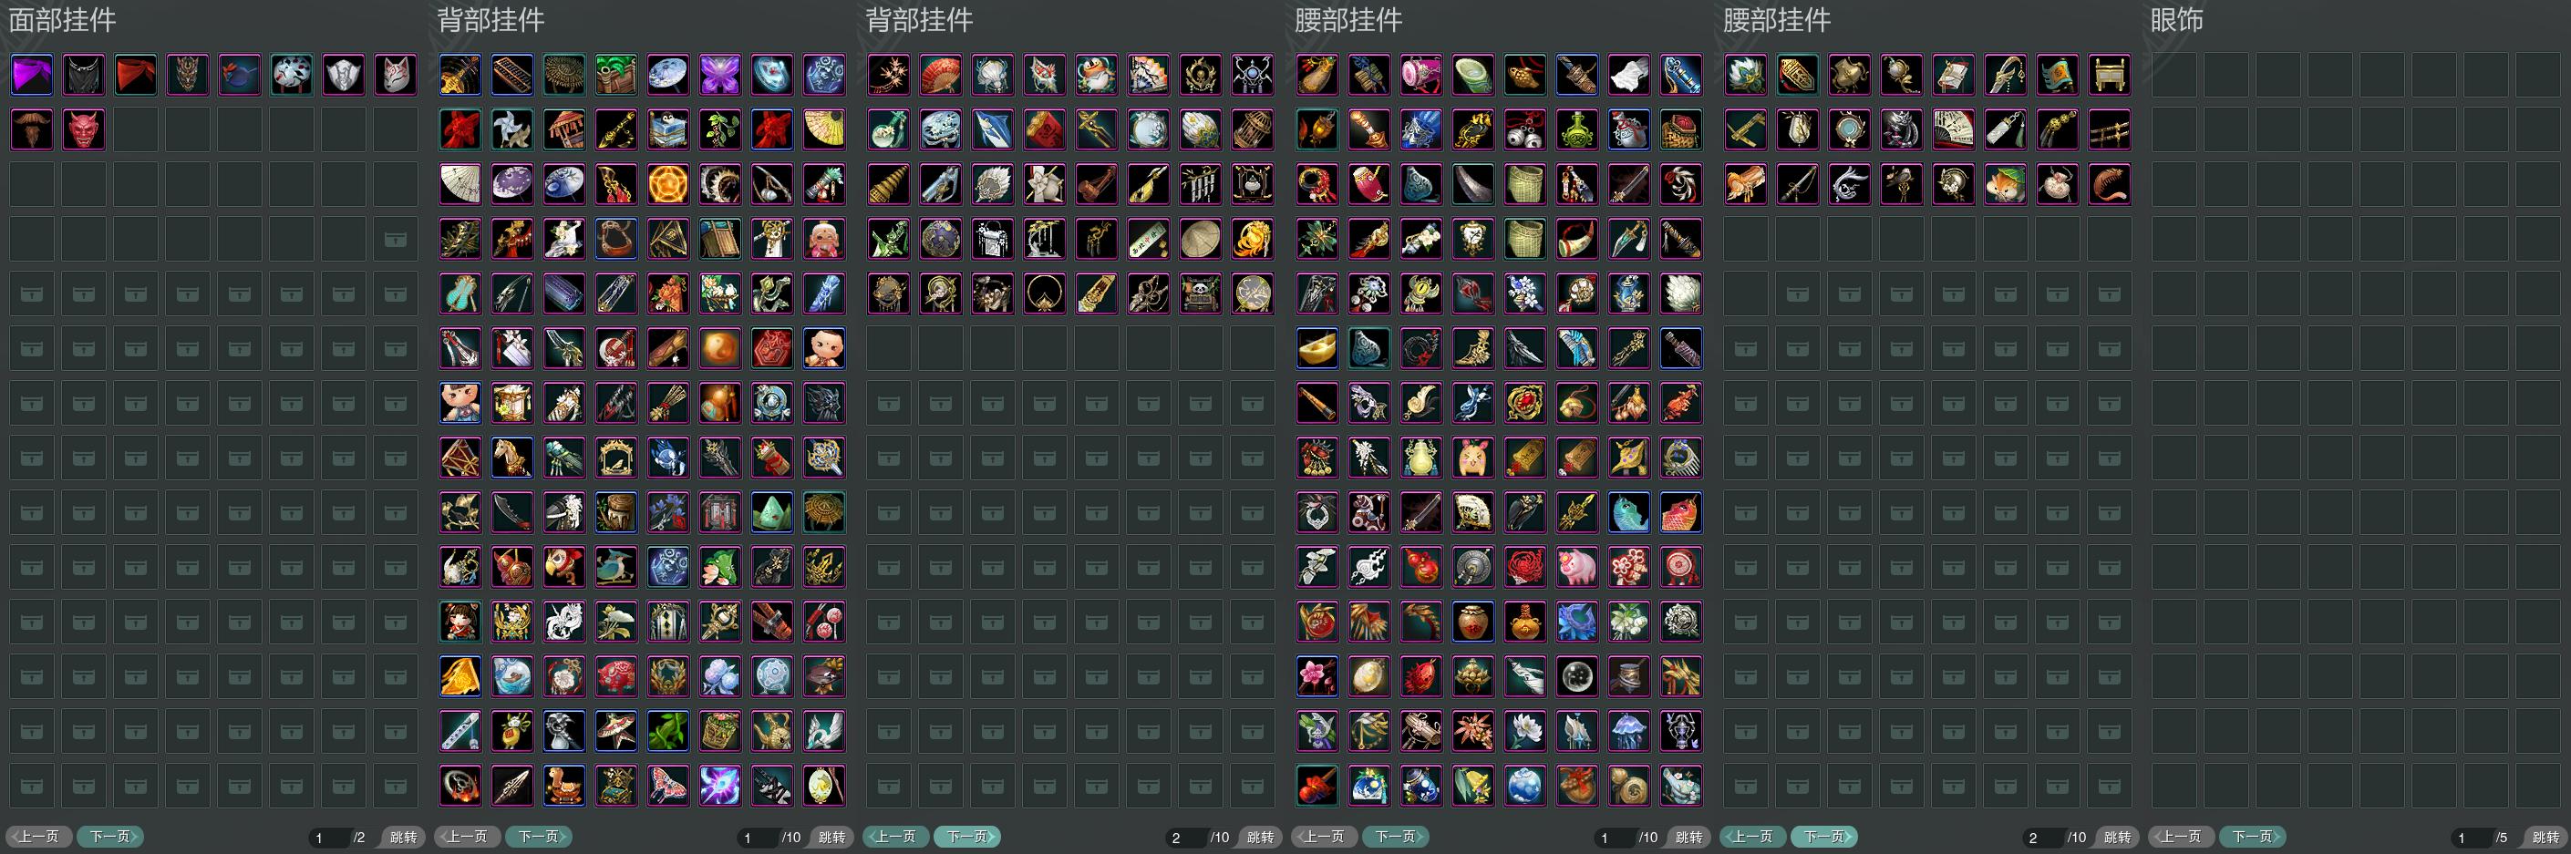Select the purple butterfly wings back item
Viewport: 2571px width, 854px height.
pyautogui.click(x=719, y=75)
